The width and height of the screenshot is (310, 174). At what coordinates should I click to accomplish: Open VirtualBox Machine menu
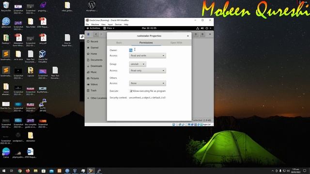click(x=95, y=25)
